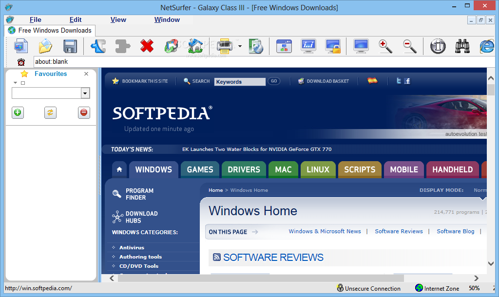Open Program Finder
This screenshot has height=297, width=499.
pyautogui.click(x=133, y=194)
